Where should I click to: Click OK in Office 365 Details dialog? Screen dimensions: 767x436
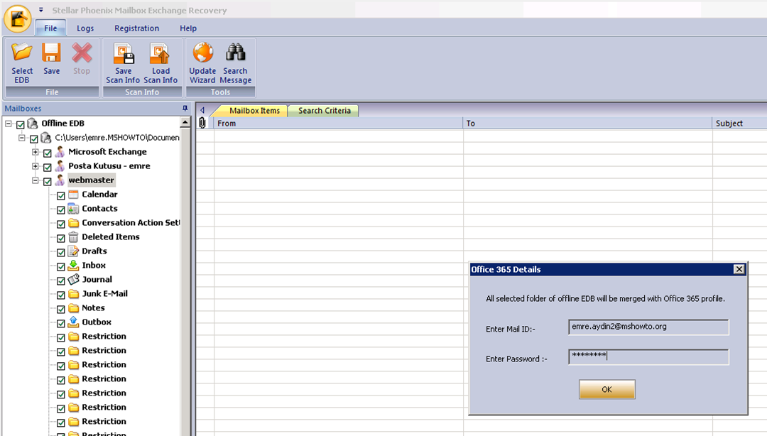tap(607, 390)
